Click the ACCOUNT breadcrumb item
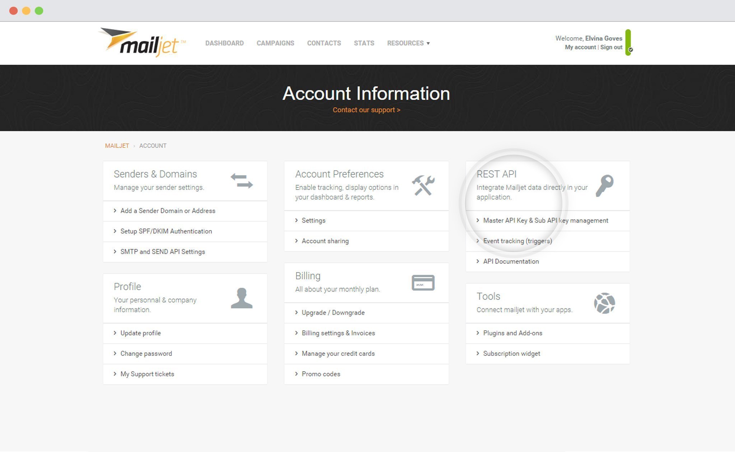Viewport: 735px width, 452px height. [153, 146]
